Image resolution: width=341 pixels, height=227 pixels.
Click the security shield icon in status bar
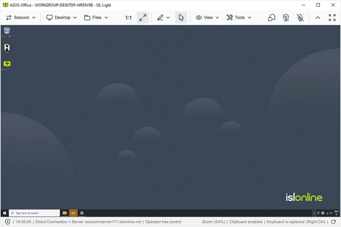pyautogui.click(x=8, y=222)
